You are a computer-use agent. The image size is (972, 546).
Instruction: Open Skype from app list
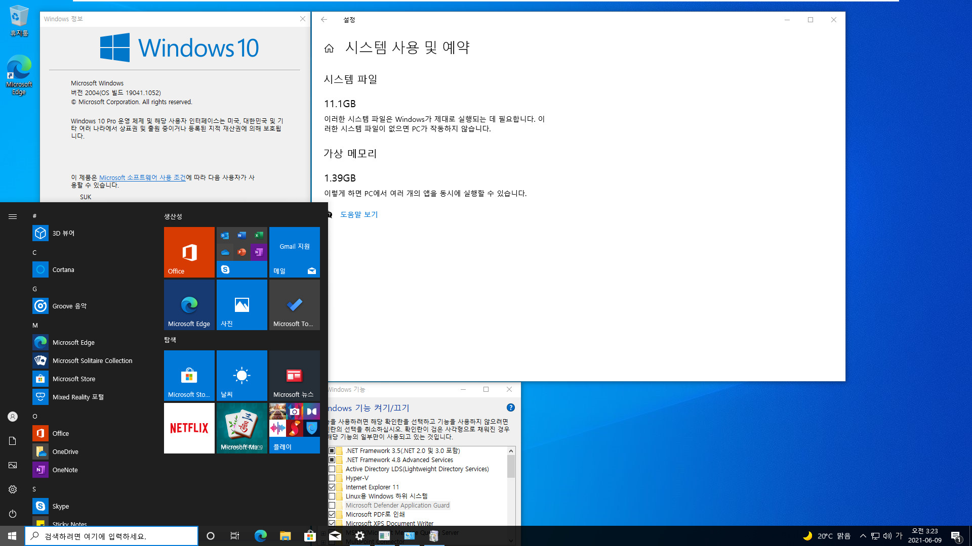click(x=91, y=506)
